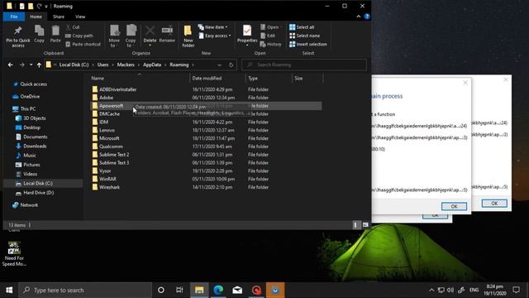Open the Move to menu
The image size is (529, 298).
[x=114, y=36]
